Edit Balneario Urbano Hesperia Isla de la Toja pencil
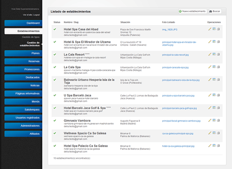The width and height of the screenshot is (232, 169). pos(210,79)
